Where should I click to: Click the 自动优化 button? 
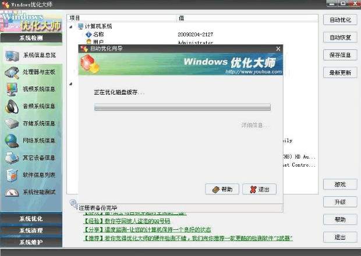[340, 20]
